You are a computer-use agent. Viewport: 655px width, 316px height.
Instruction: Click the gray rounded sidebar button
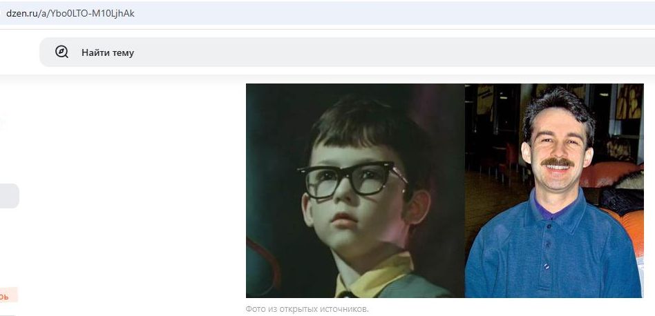9,196
